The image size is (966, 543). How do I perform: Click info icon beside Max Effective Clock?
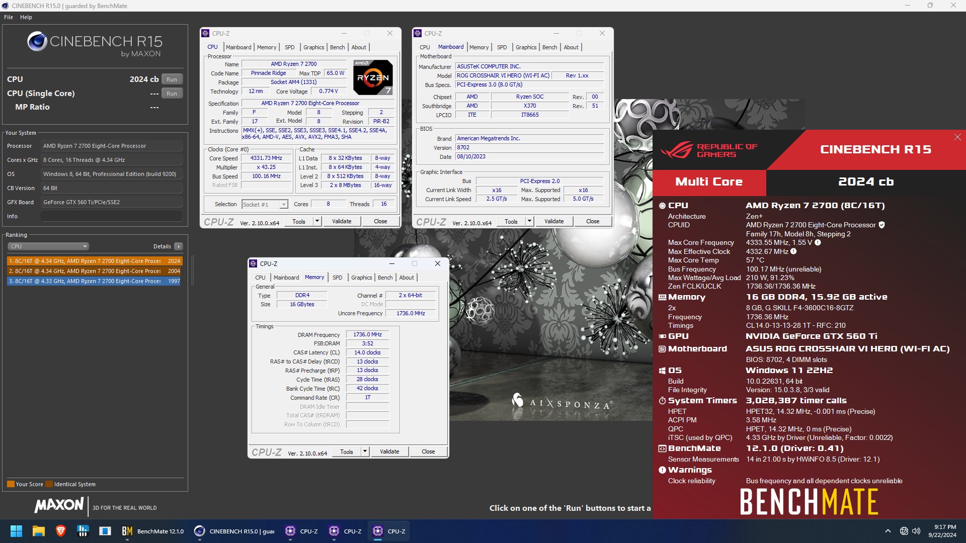tap(793, 251)
